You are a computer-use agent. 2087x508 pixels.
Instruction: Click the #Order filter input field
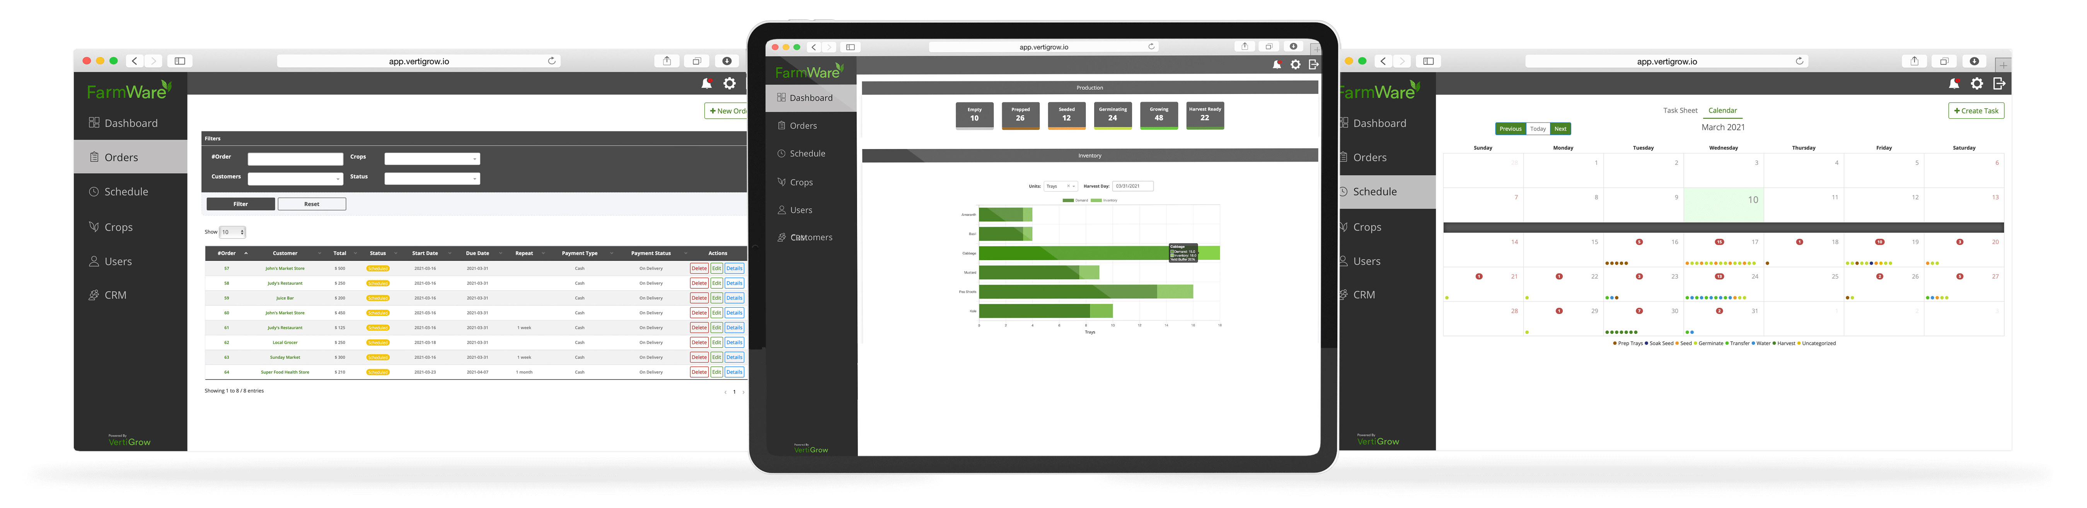[x=296, y=159]
